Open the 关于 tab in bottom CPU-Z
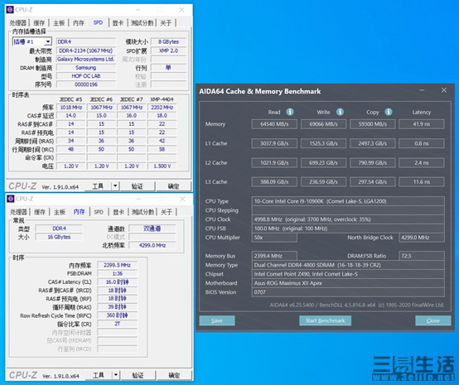 (x=167, y=212)
